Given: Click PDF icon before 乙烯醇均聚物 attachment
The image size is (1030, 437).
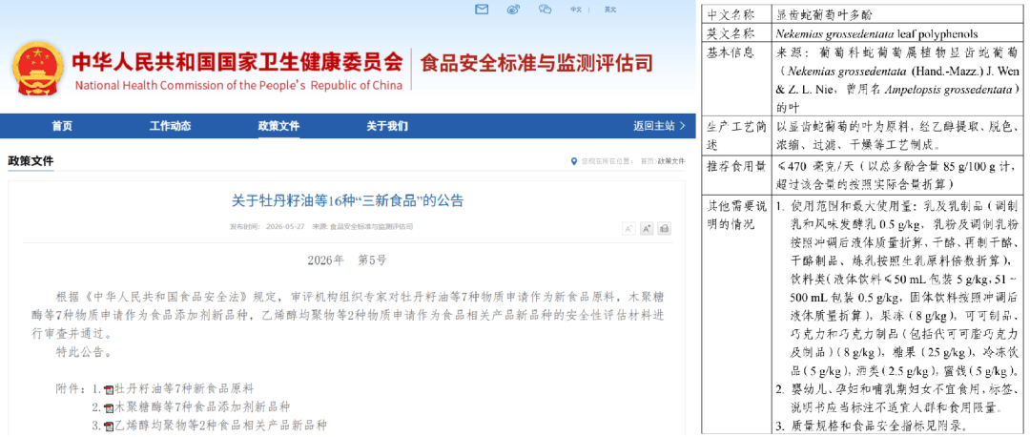Looking at the screenshot, I should [109, 426].
